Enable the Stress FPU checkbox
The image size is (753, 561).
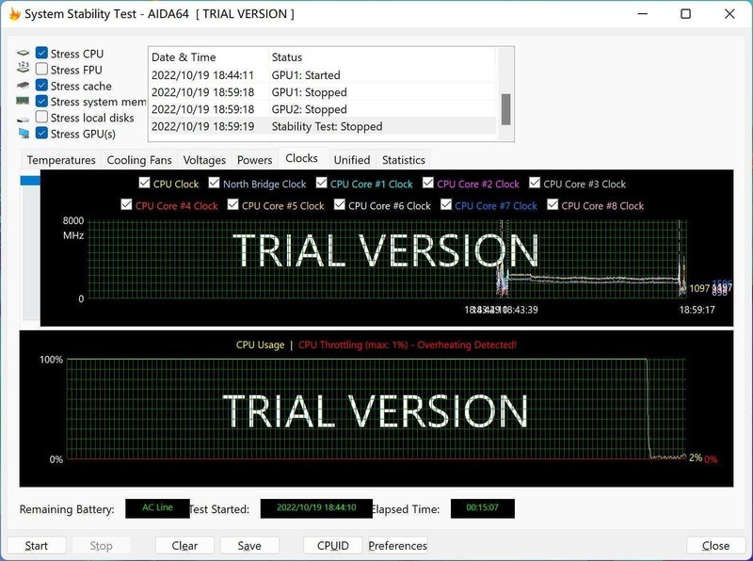[41, 70]
